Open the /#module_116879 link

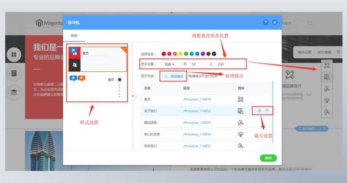point(197,100)
